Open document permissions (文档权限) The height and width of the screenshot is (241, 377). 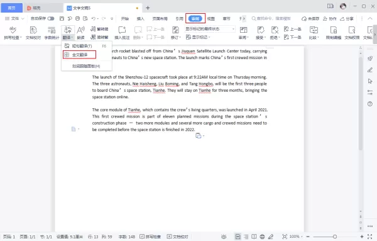[352, 33]
